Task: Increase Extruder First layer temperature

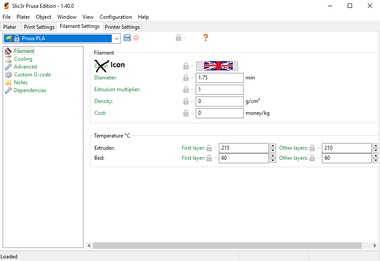Action: click(x=273, y=146)
